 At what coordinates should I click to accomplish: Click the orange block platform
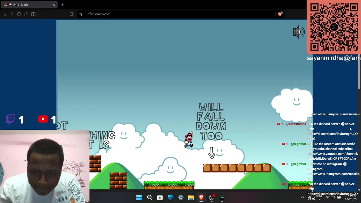click(x=237, y=168)
